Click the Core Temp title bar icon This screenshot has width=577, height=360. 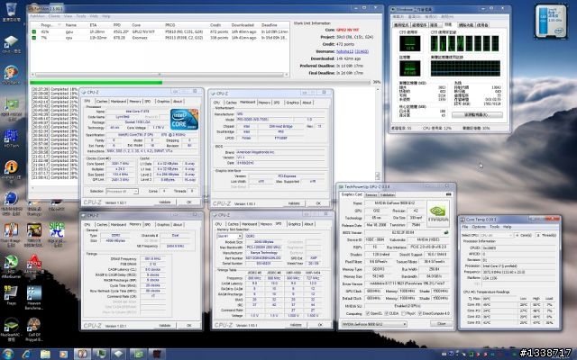pos(463,220)
